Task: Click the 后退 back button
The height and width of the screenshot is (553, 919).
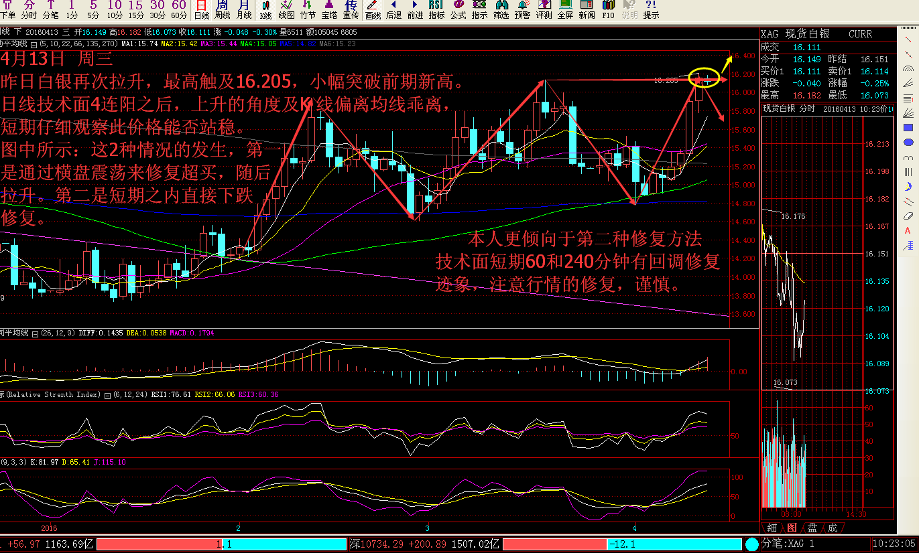Action: tap(393, 9)
